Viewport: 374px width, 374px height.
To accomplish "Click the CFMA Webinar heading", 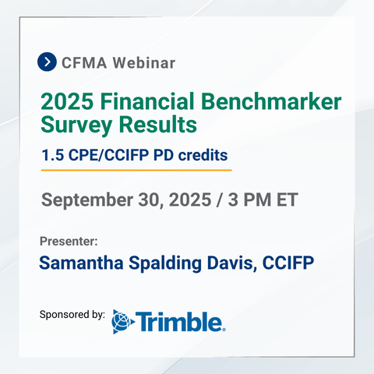I will pyautogui.click(x=118, y=63).
